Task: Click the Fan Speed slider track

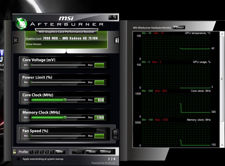Action: 58,136
